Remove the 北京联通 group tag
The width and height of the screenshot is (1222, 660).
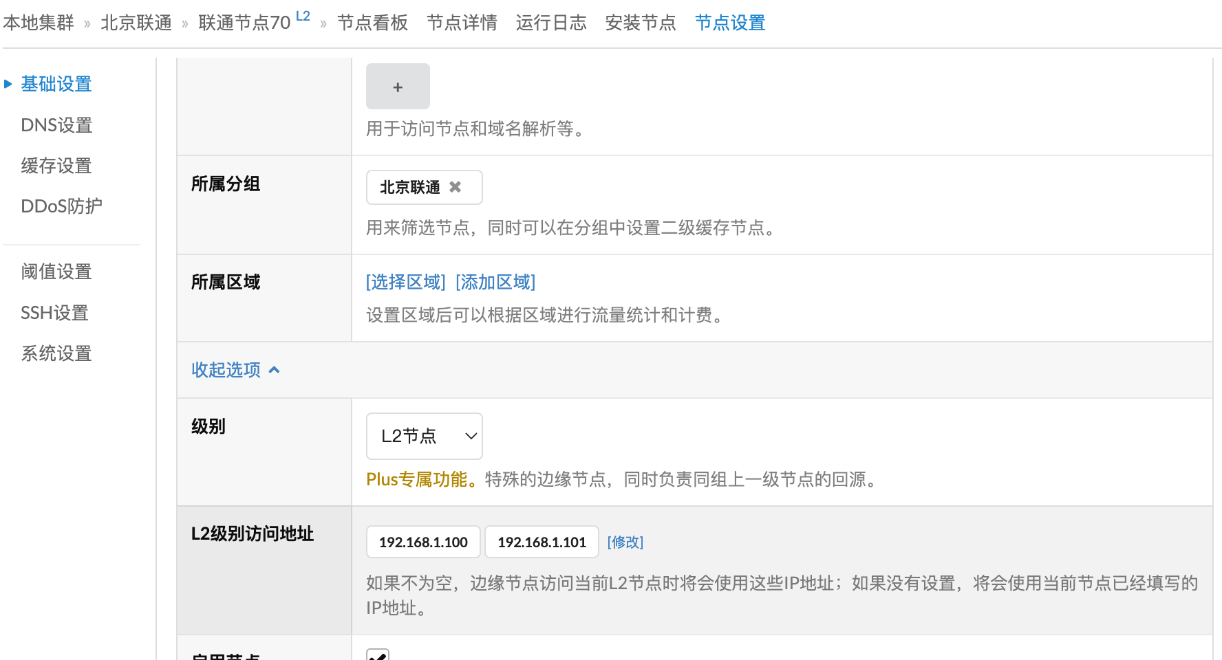pyautogui.click(x=454, y=186)
